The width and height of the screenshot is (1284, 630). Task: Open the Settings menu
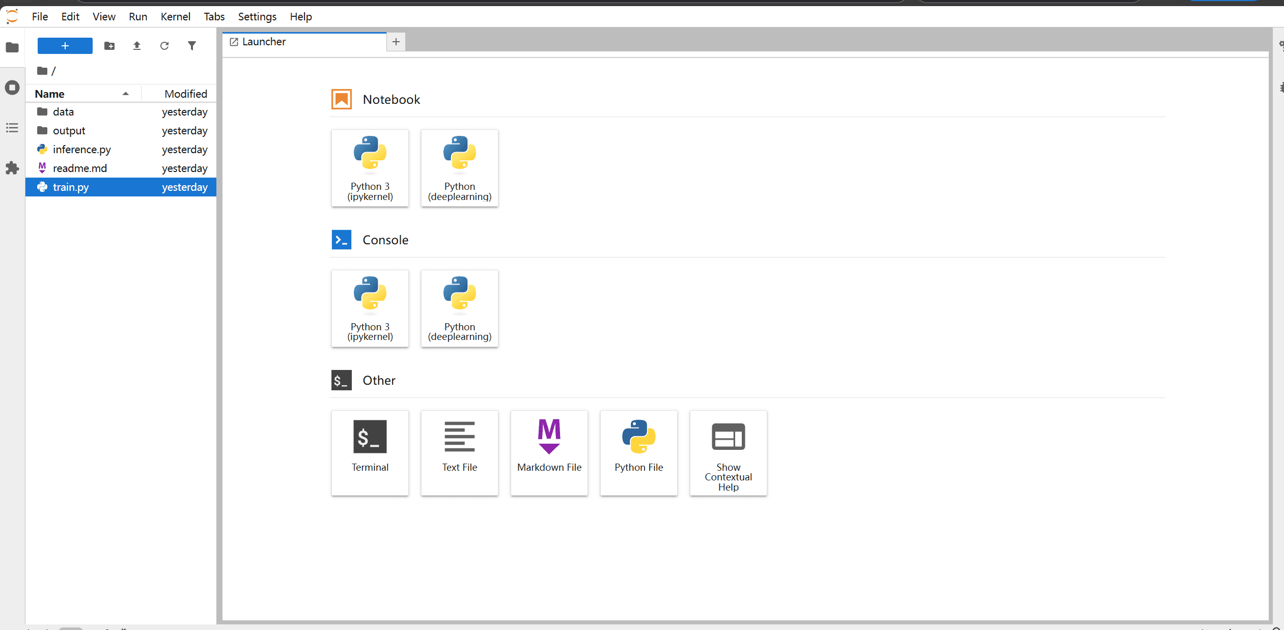[x=257, y=17]
